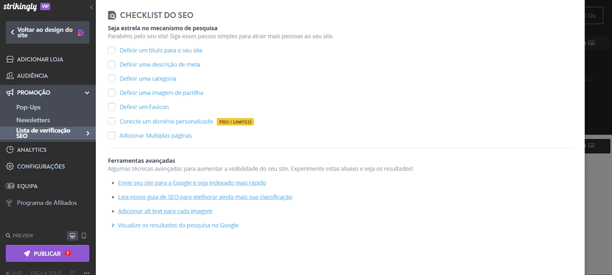Click the Publicar button

[47, 254]
